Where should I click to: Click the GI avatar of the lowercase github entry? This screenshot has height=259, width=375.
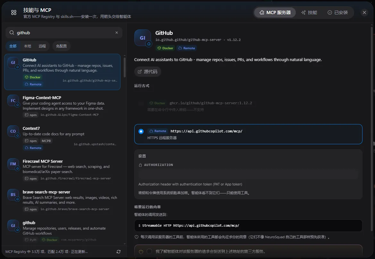pyautogui.click(x=13, y=225)
